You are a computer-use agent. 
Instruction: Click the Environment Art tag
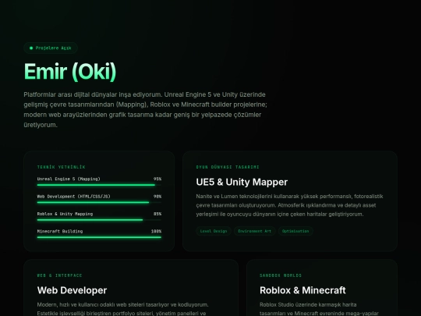[254, 231]
